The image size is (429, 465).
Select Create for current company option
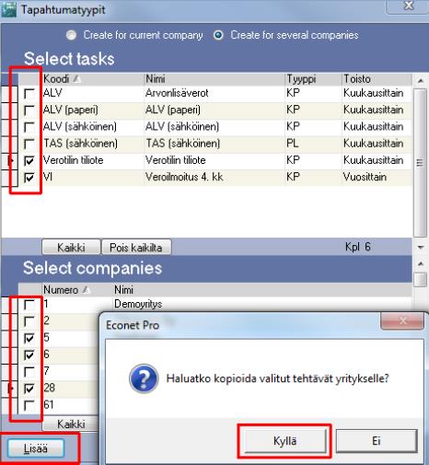[x=71, y=35]
